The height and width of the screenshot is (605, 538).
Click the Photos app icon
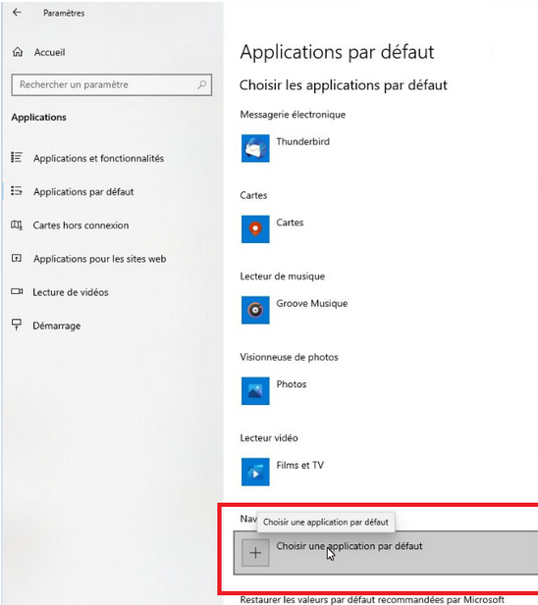[x=255, y=391]
